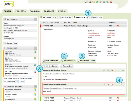Click the user profile person icon in top bar
Screen dimensions: 131x101
104,2
